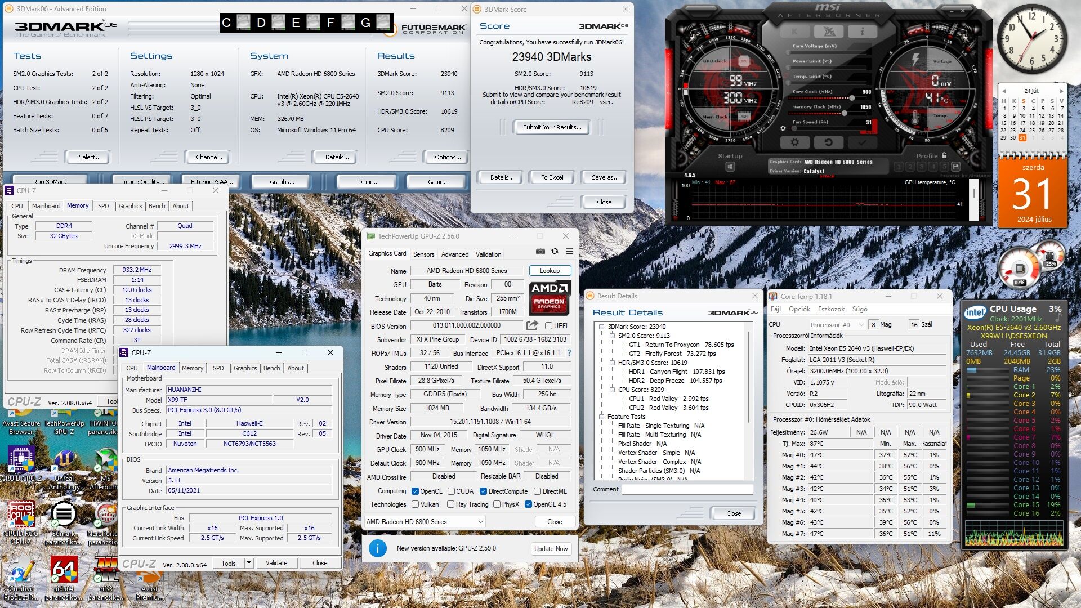Switch to the Sensors tab in GPU-Z
The width and height of the screenshot is (1081, 608).
point(423,254)
